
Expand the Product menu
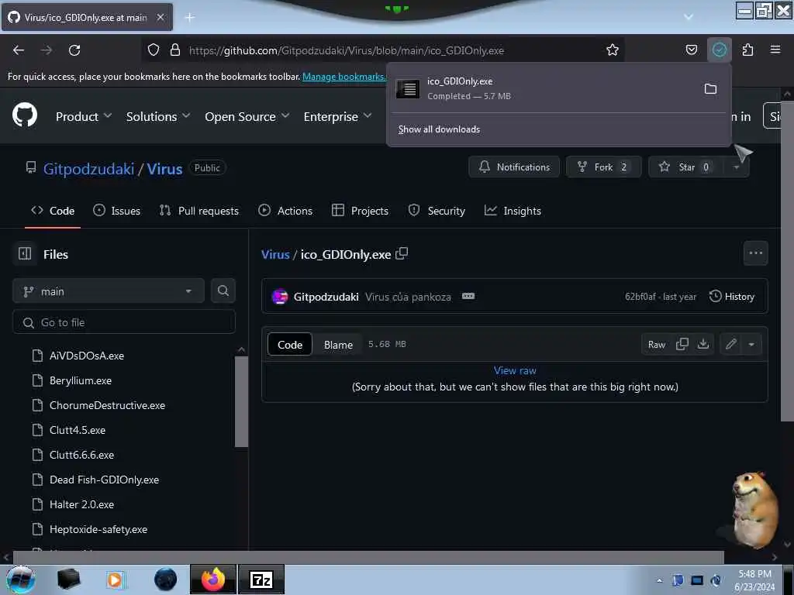(84, 116)
